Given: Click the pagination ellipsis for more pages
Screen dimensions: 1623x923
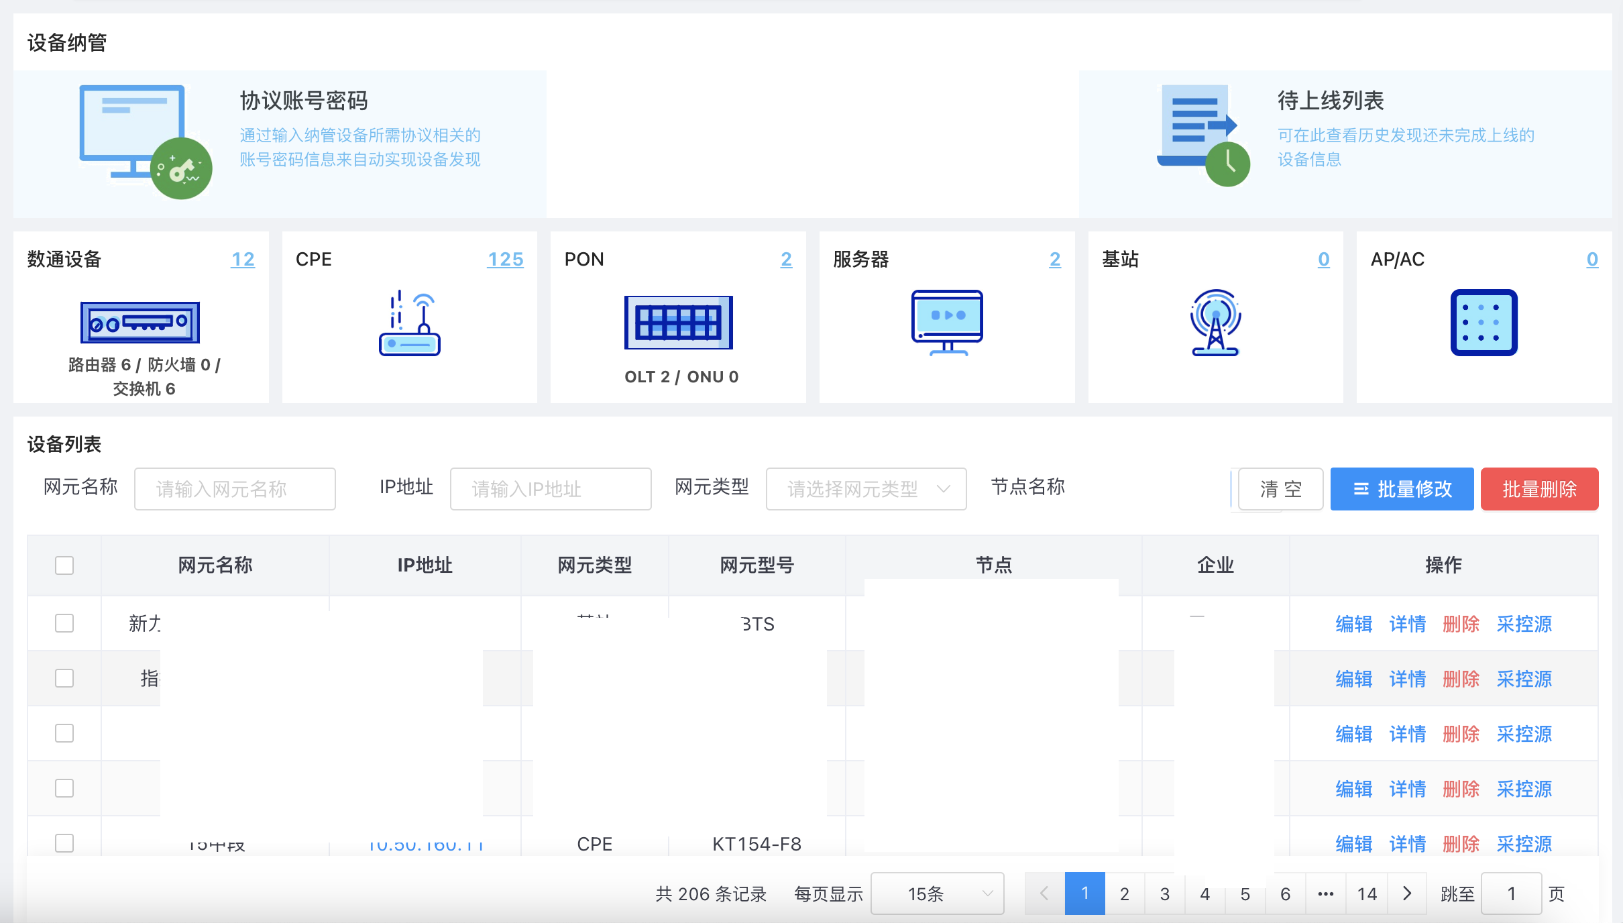Looking at the screenshot, I should [1326, 893].
